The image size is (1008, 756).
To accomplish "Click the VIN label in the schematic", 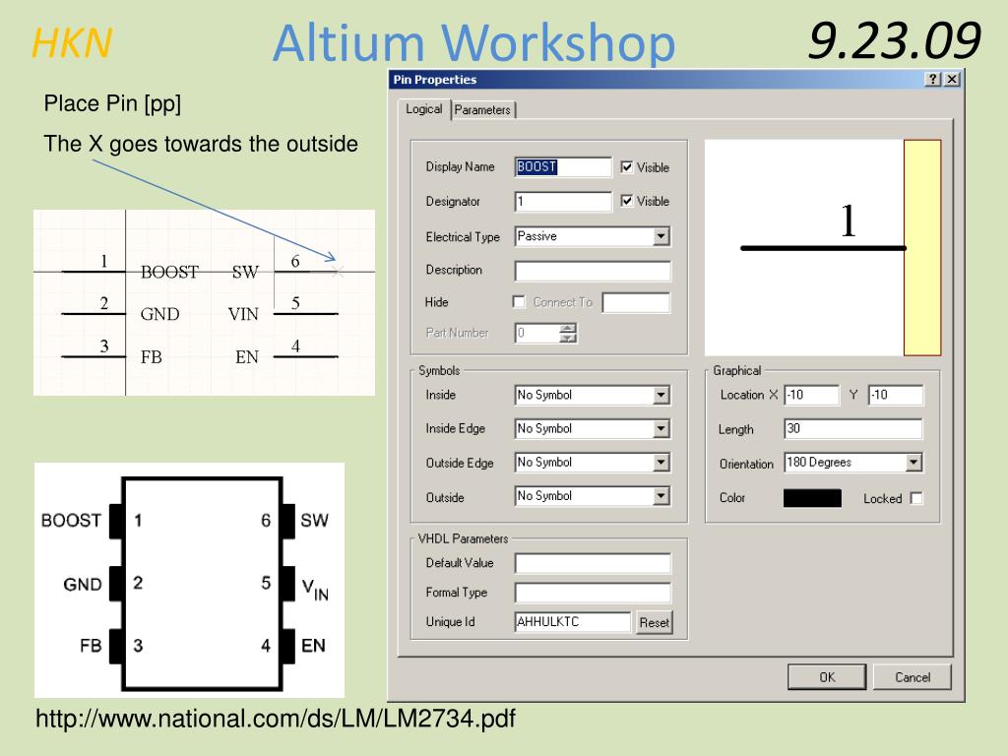I will [x=243, y=314].
